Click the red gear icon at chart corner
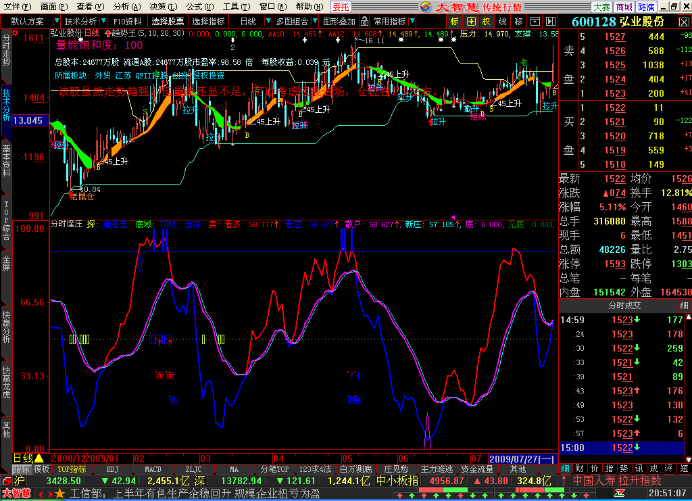The height and width of the screenshot is (501, 692). pyautogui.click(x=16, y=33)
